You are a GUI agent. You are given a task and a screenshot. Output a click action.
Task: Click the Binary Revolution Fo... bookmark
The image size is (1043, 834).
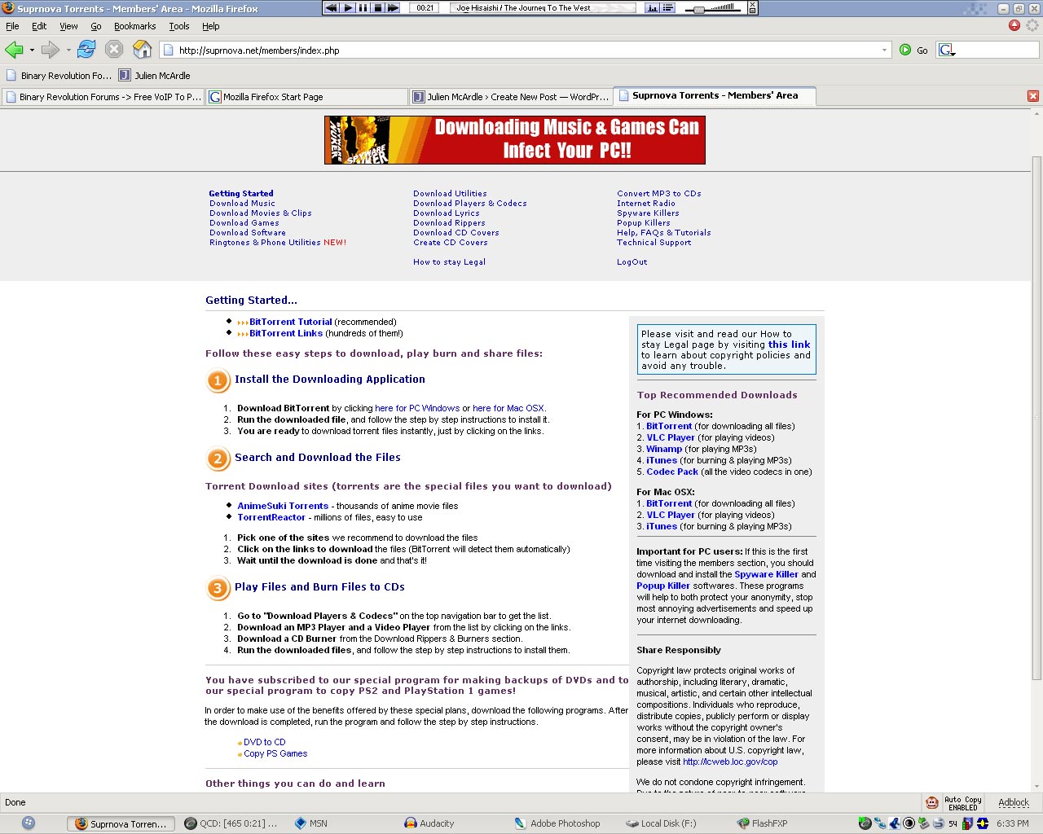point(59,76)
